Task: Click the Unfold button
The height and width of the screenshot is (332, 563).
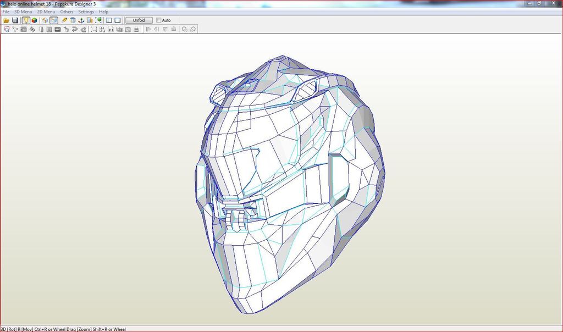Action: (139, 20)
